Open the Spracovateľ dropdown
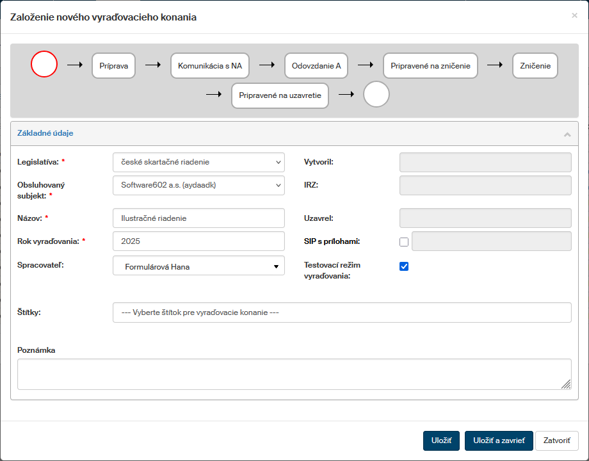589x461 pixels. [x=198, y=266]
